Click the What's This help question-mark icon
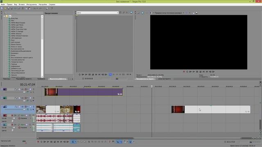The image size is (262, 147). coord(52,8)
